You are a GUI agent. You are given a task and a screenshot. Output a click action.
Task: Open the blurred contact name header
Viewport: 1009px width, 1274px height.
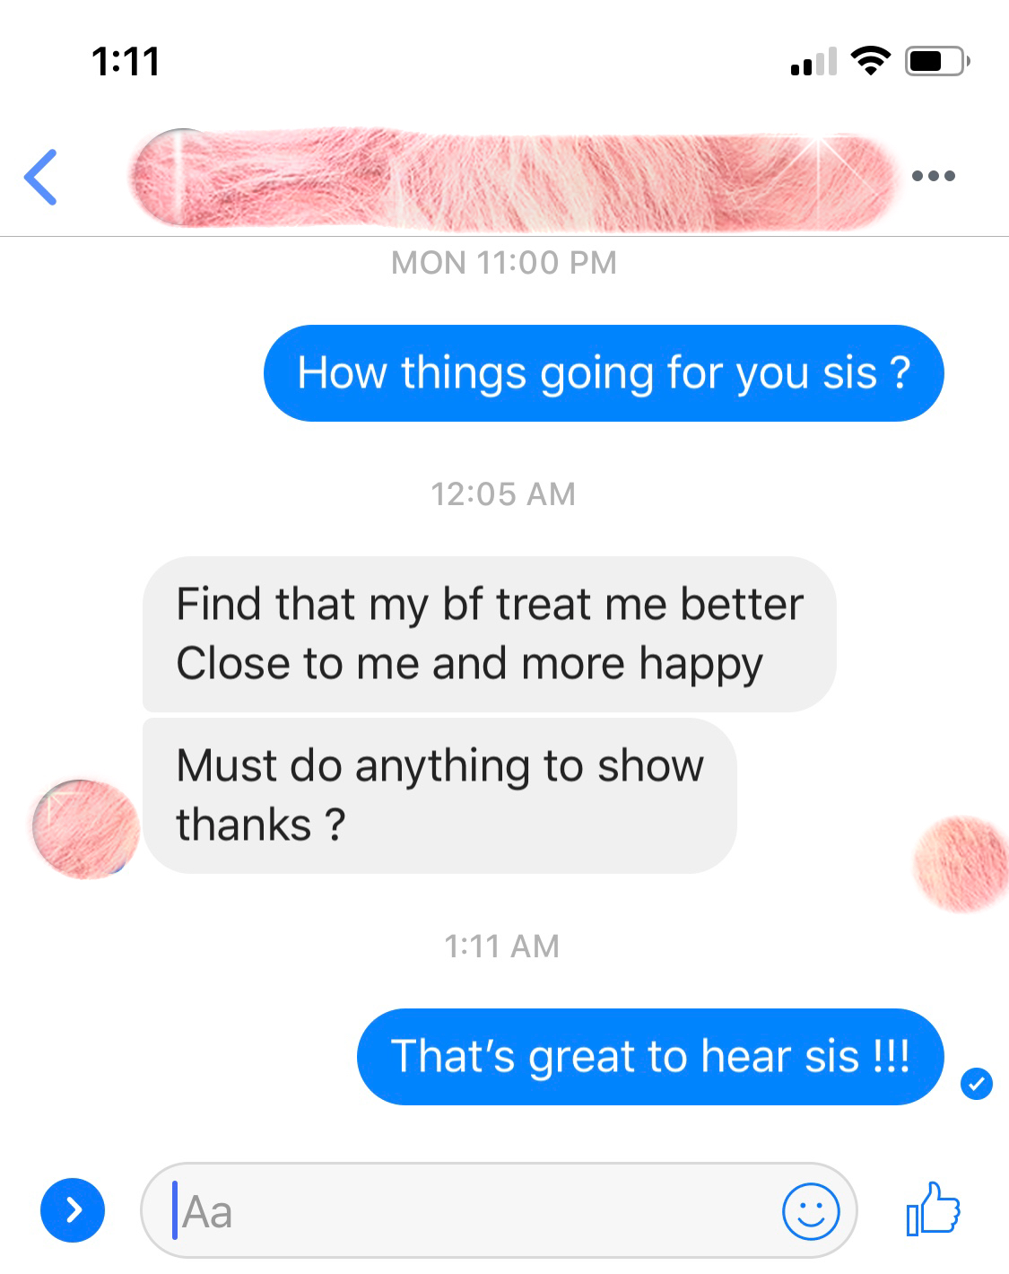pyautogui.click(x=512, y=178)
